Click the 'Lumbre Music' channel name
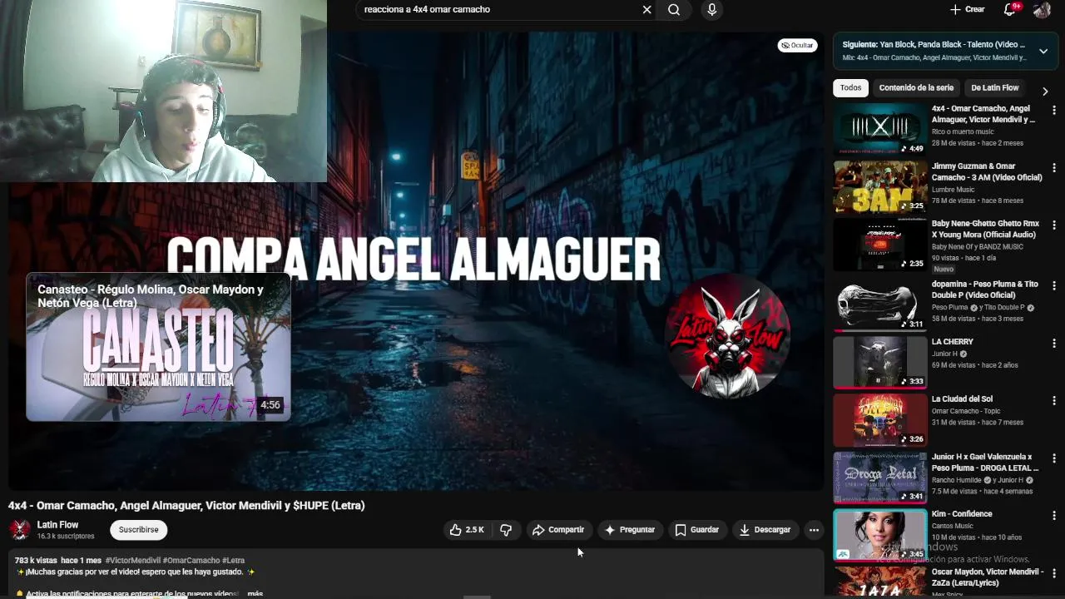This screenshot has width=1065, height=599. click(953, 190)
